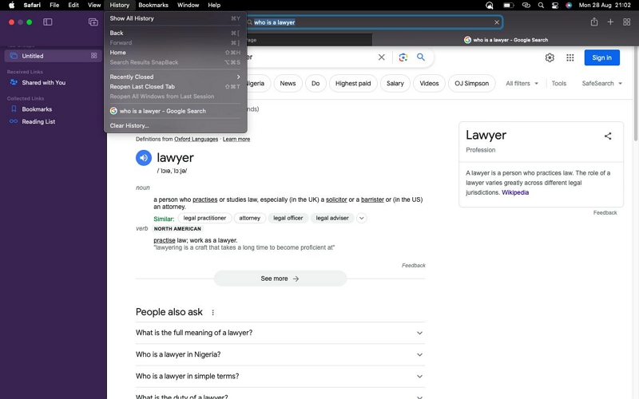Select the Videos filter chip

[x=429, y=83]
